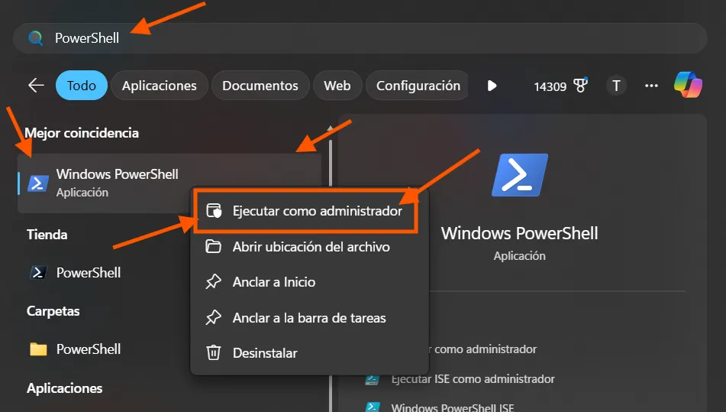
Task: Click the Aplicación label under preview title
Action: pos(519,256)
